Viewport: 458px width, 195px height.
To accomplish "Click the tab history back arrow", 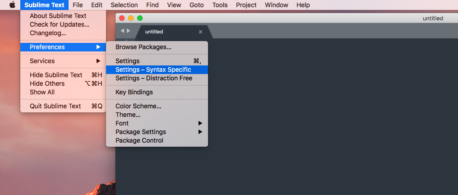I will pos(122,31).
